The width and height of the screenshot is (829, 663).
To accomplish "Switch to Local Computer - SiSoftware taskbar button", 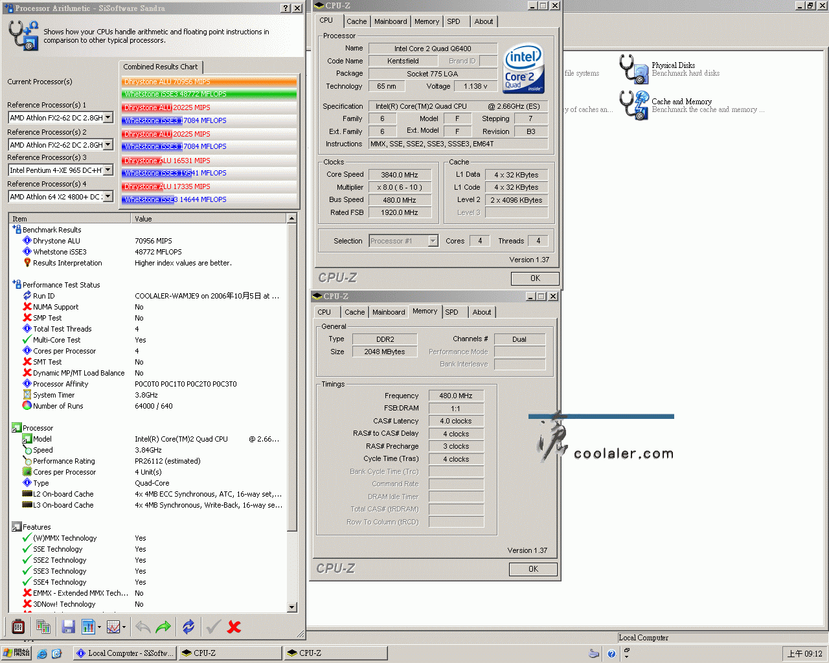I will [x=124, y=653].
